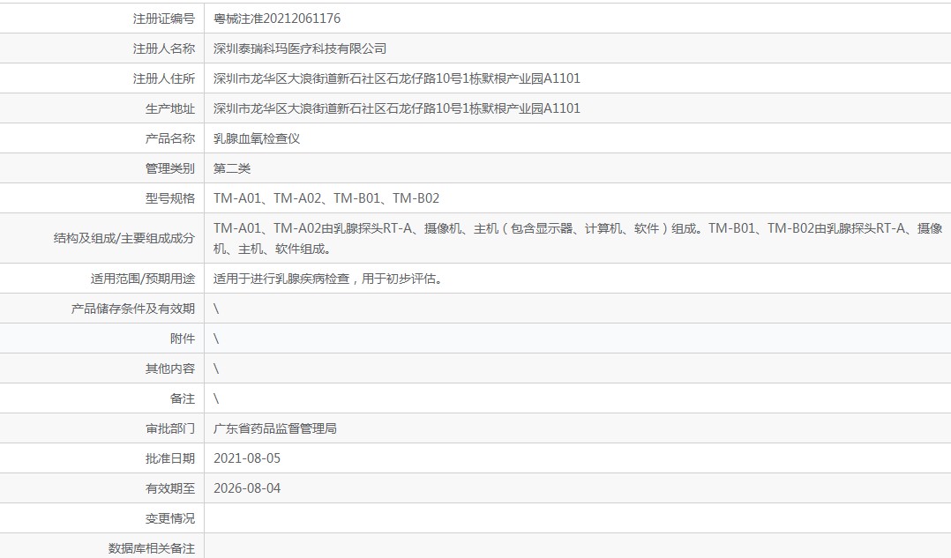
Task: Select product name 乳腺血氧检查仪
Action: tap(257, 138)
